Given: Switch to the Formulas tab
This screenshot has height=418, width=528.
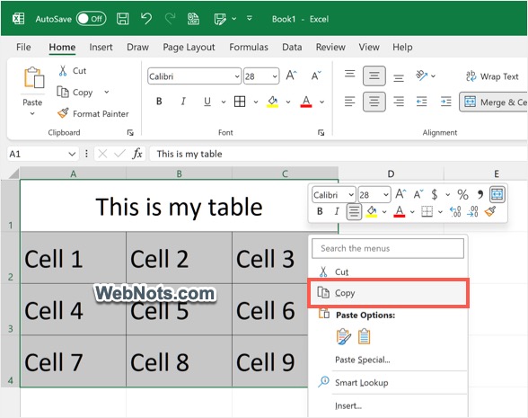Looking at the screenshot, I should [x=249, y=47].
